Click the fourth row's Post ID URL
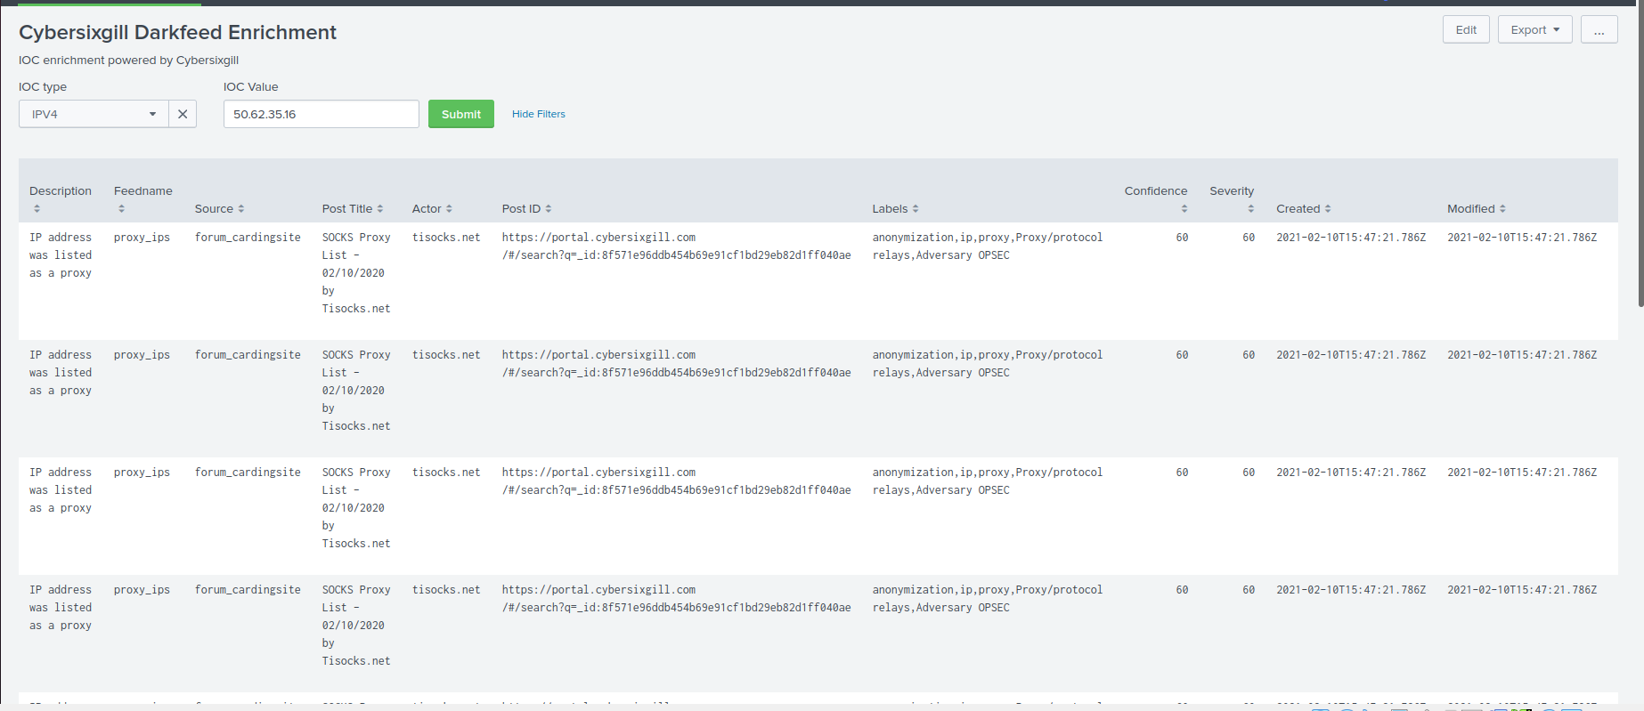 [677, 599]
